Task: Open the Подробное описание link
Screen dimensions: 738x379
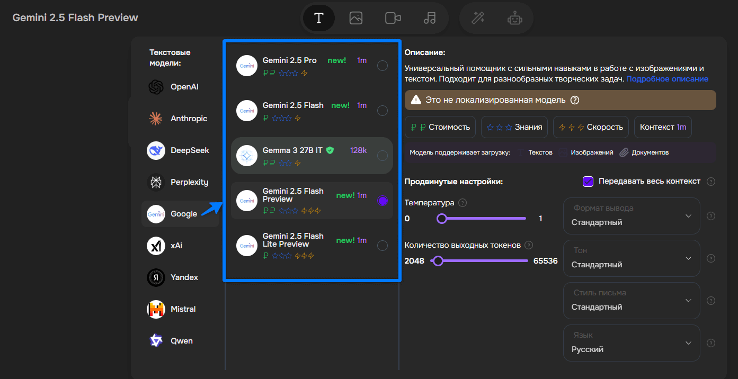Action: (667, 79)
